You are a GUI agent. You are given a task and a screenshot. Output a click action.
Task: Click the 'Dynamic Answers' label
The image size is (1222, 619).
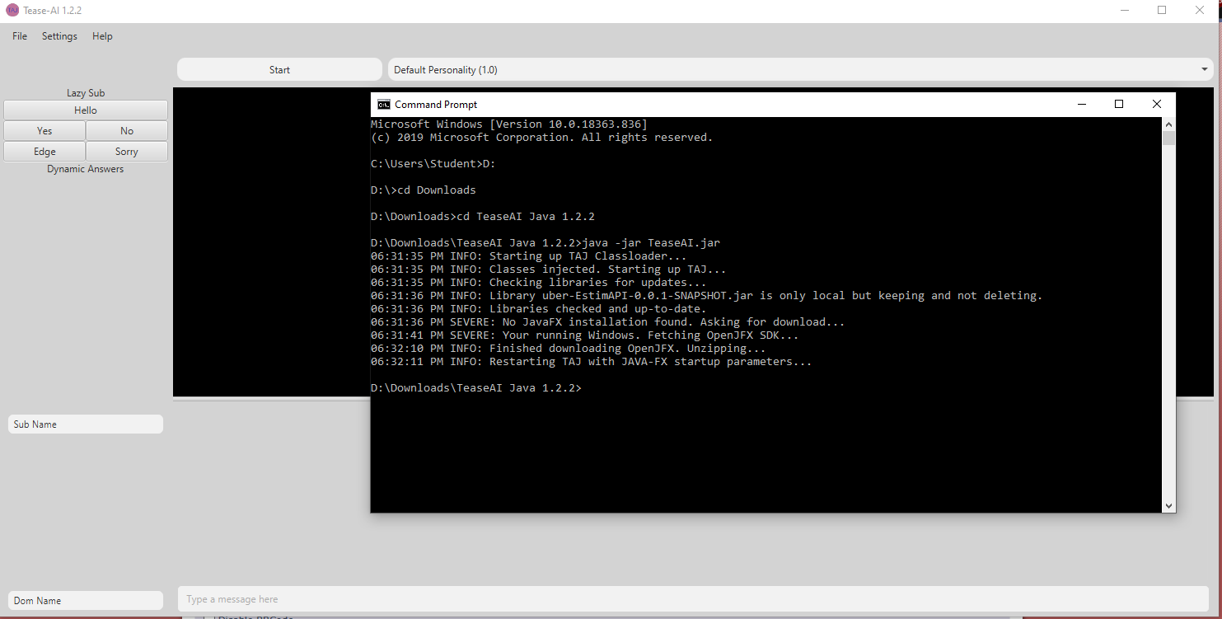pyautogui.click(x=86, y=169)
